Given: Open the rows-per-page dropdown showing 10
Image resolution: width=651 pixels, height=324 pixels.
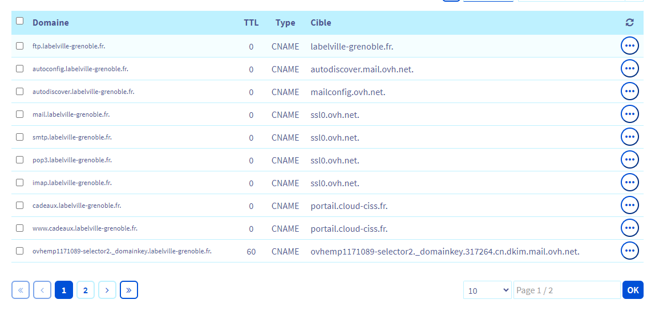Looking at the screenshot, I should [x=488, y=290].
